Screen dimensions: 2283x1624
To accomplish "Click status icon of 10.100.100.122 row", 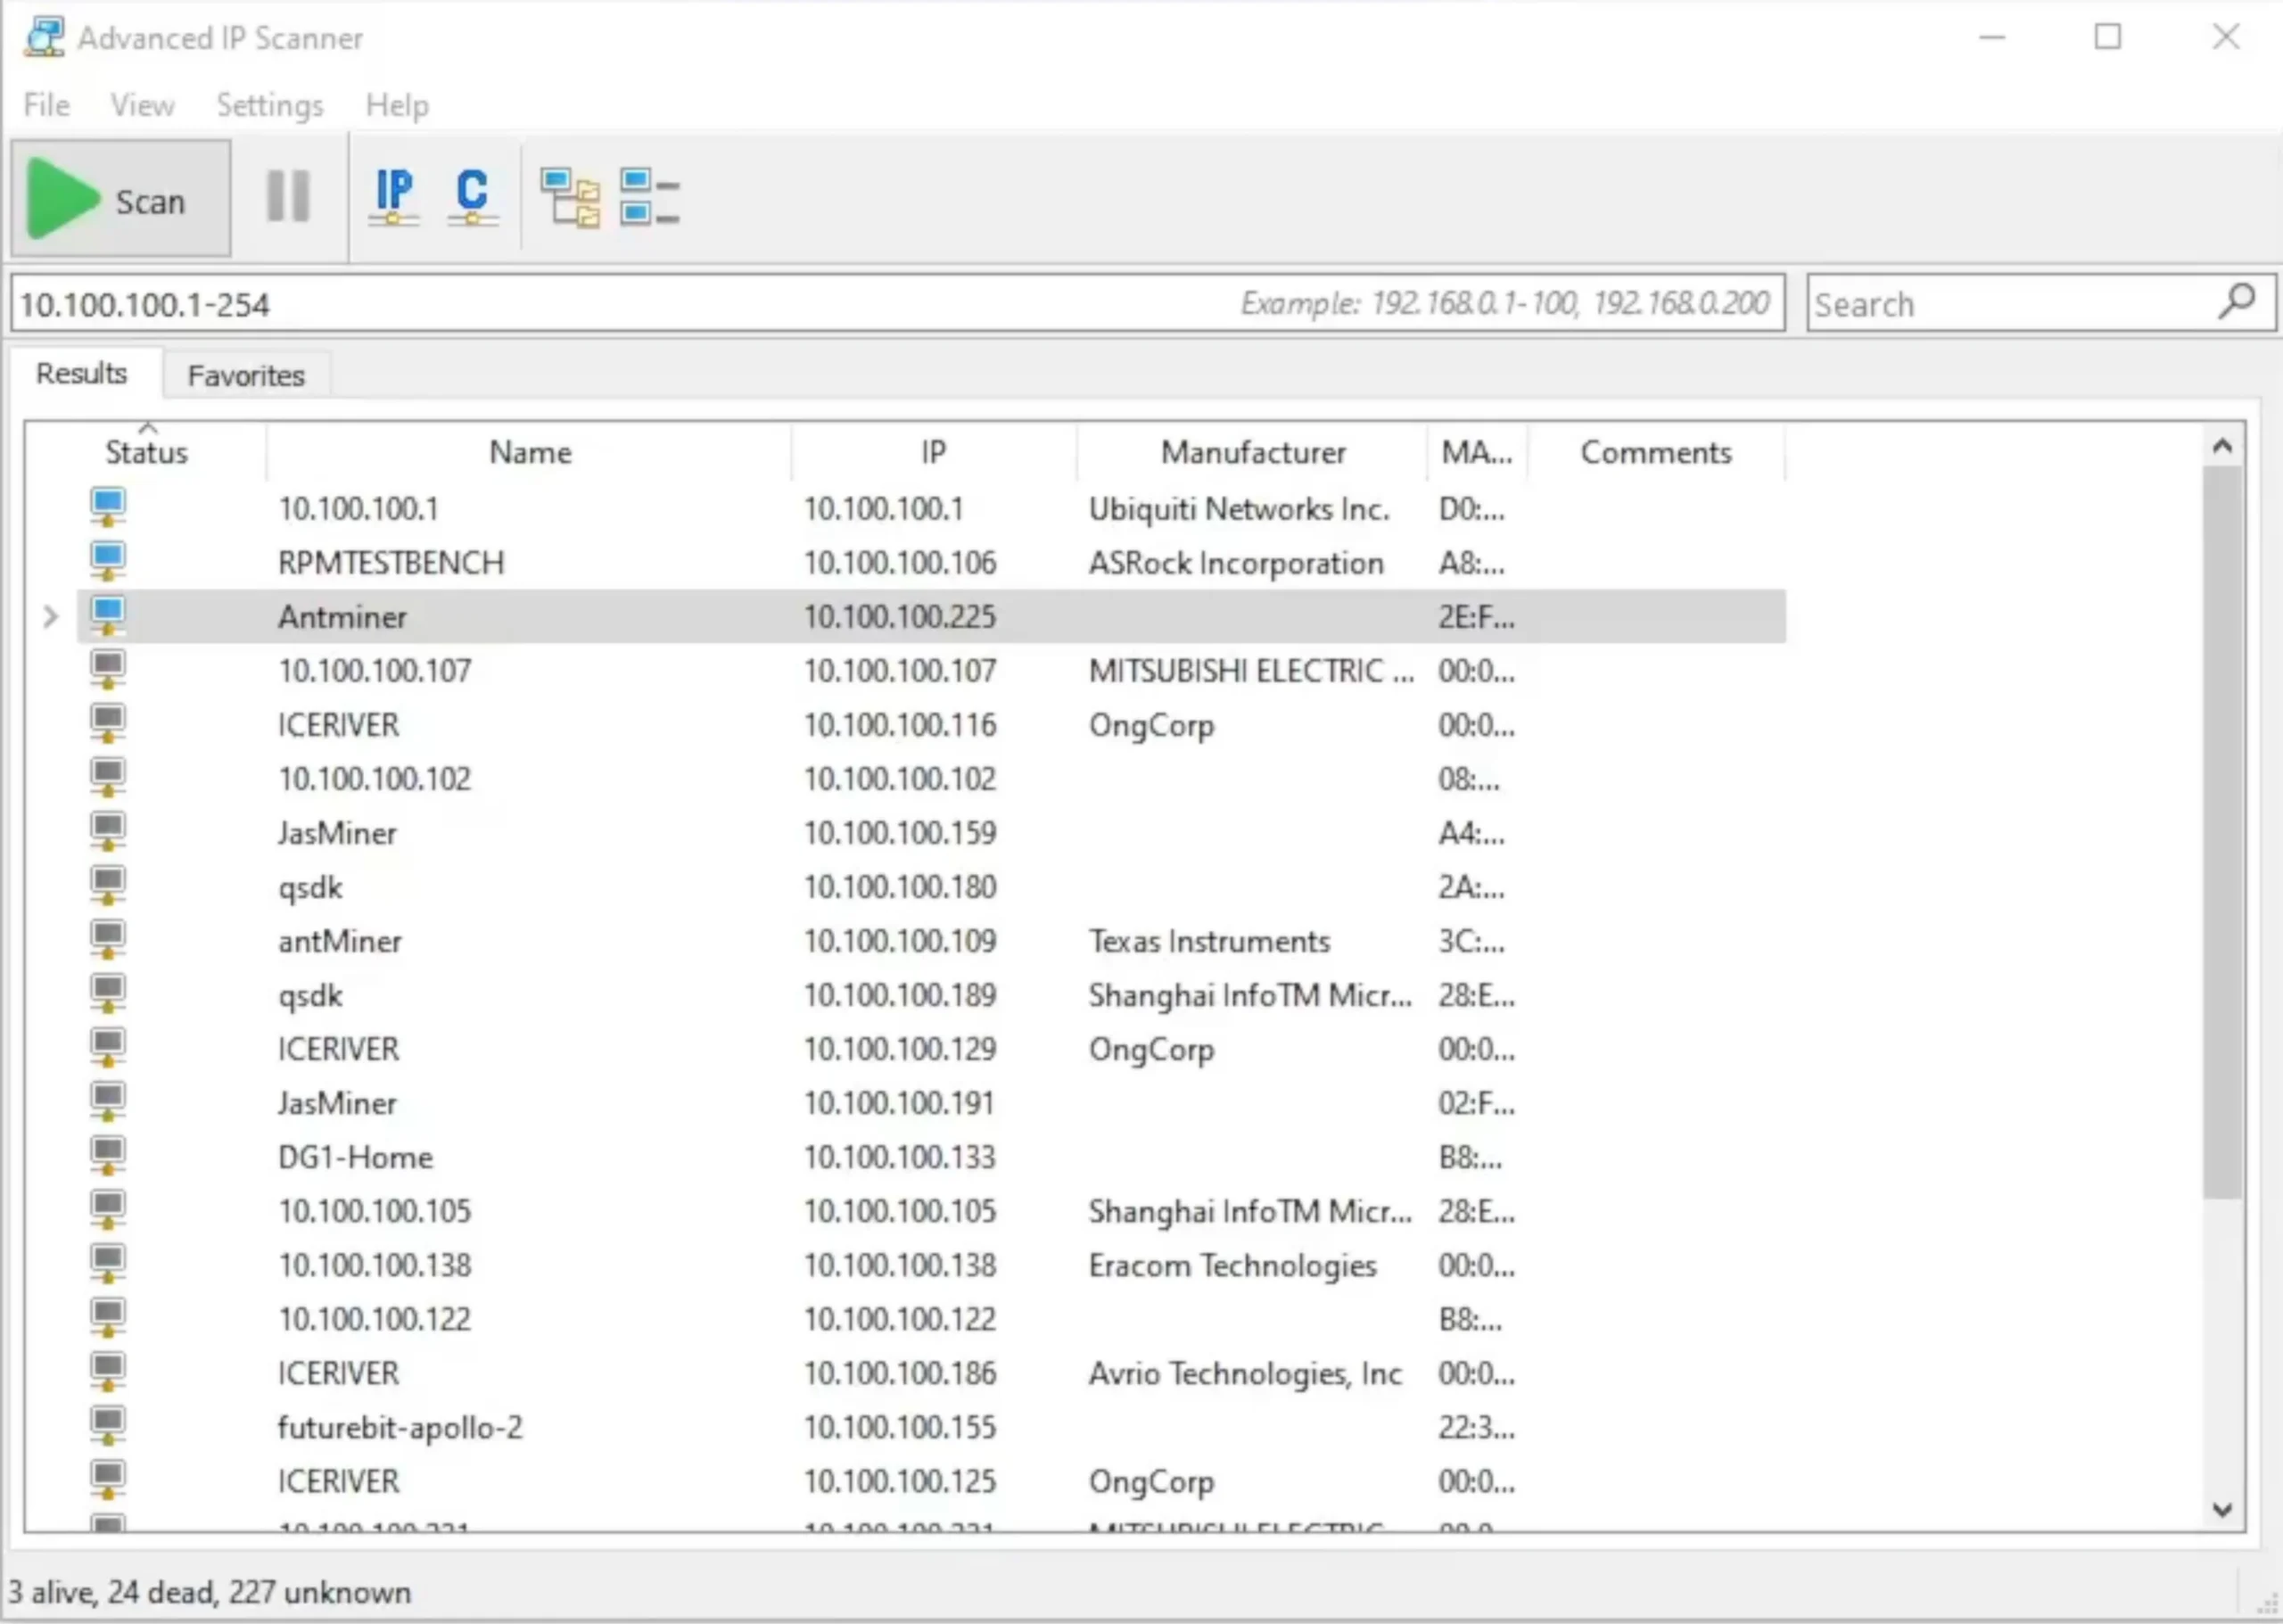I will (108, 1317).
